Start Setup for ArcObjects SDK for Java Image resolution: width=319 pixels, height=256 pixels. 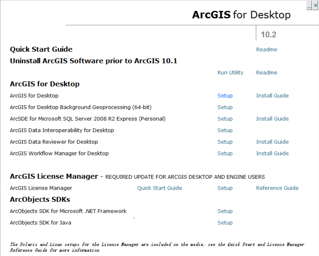pos(225,223)
